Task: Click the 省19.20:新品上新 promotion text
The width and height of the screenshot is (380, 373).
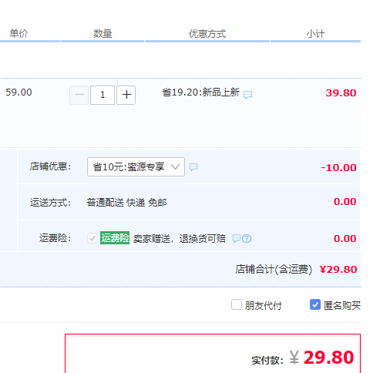Action: pos(200,92)
